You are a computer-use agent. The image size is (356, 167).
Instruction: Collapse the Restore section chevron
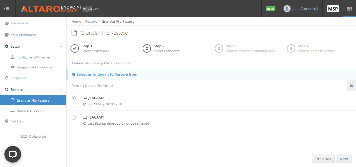[x=61, y=89]
